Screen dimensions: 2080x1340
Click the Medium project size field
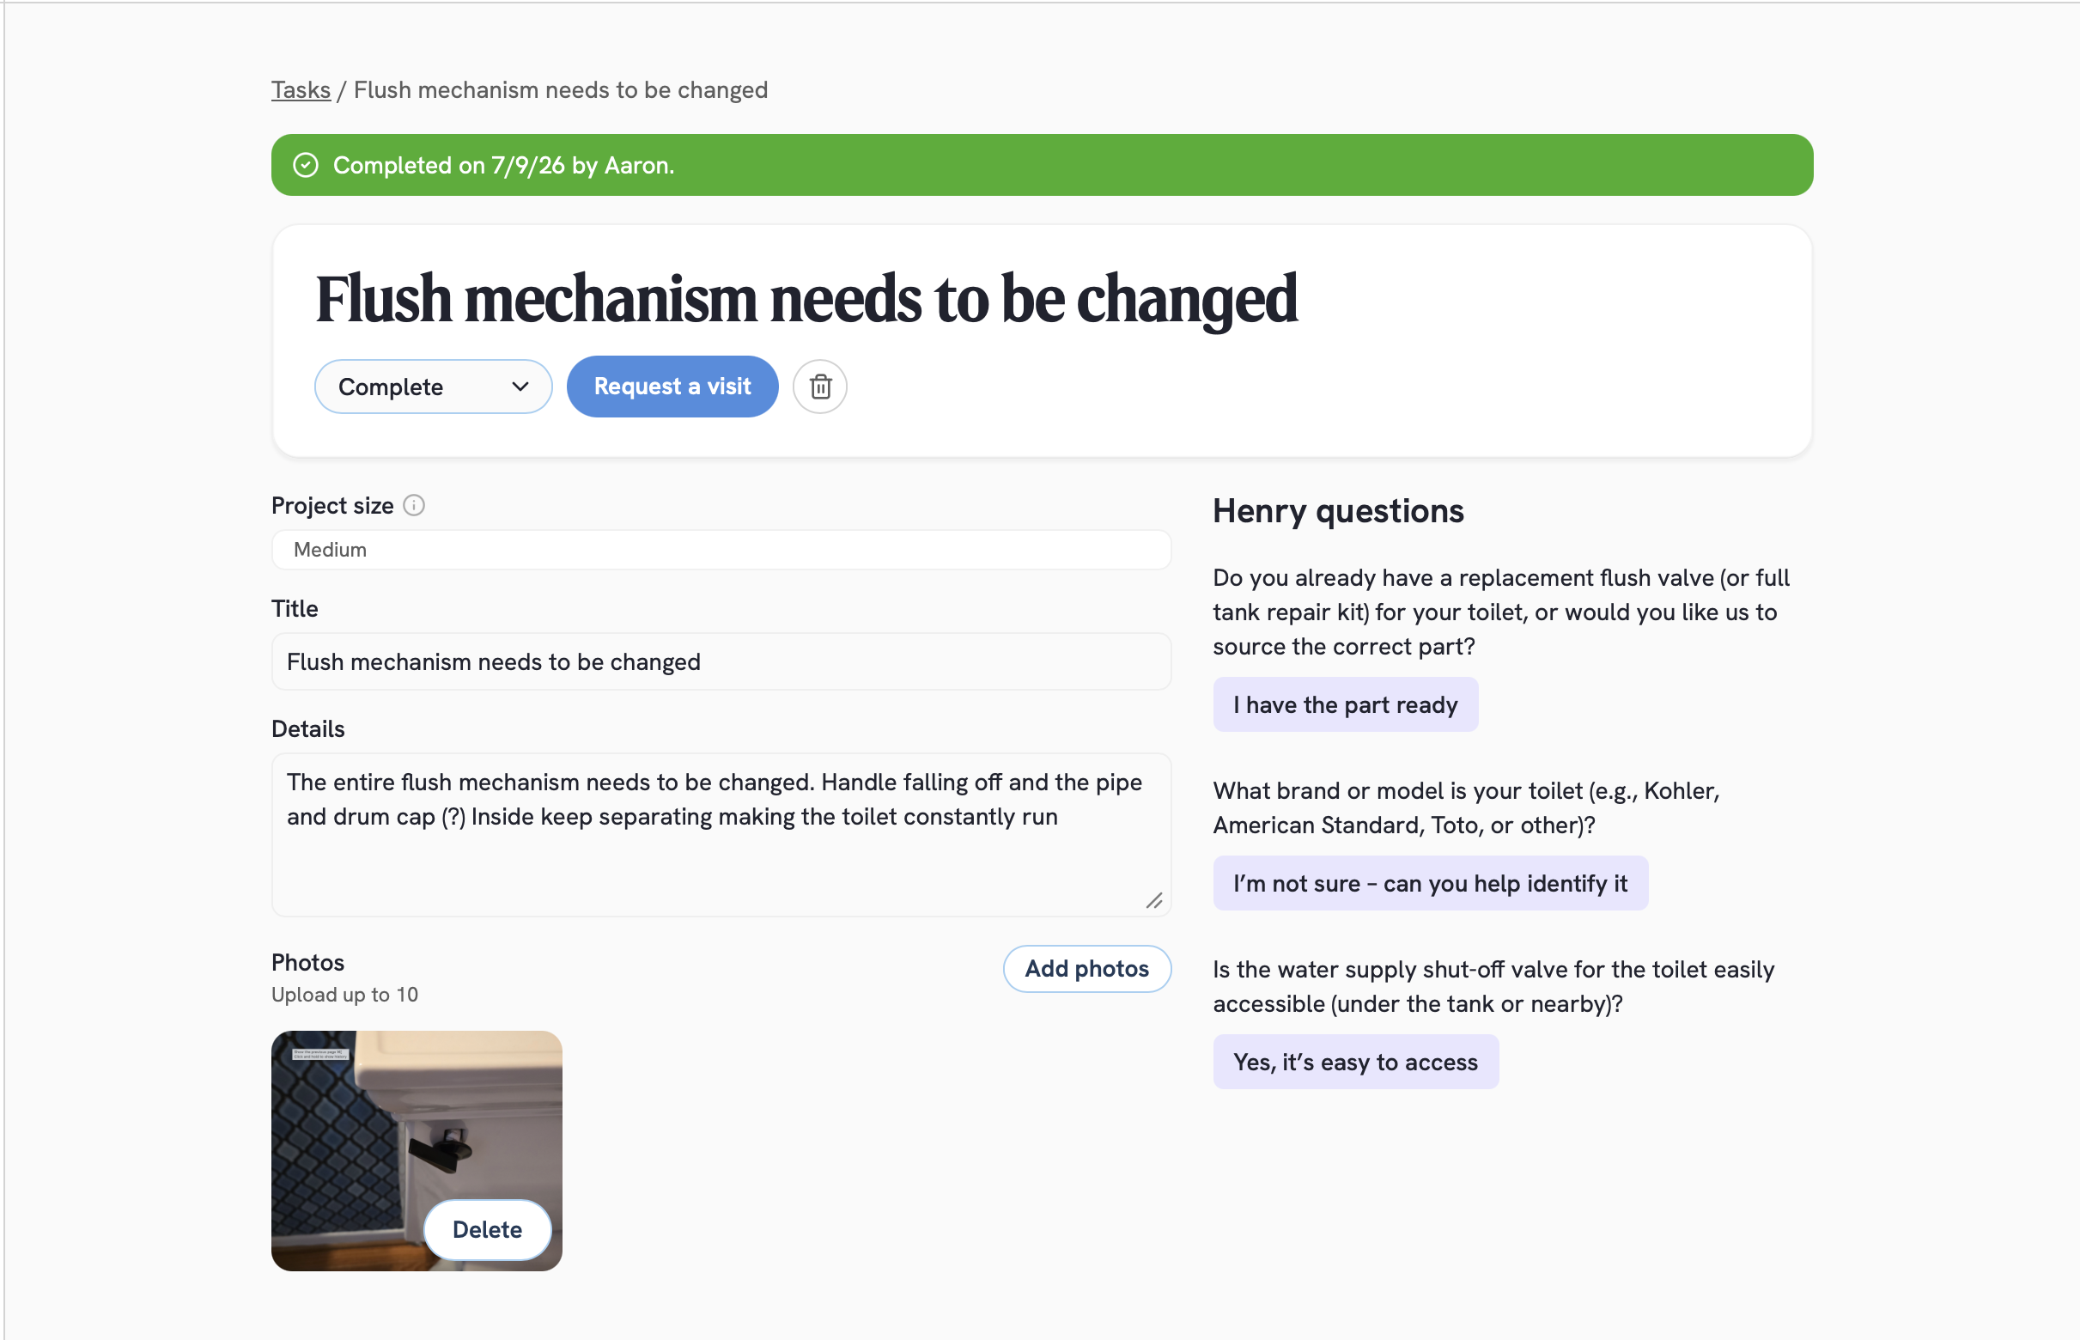[721, 550]
